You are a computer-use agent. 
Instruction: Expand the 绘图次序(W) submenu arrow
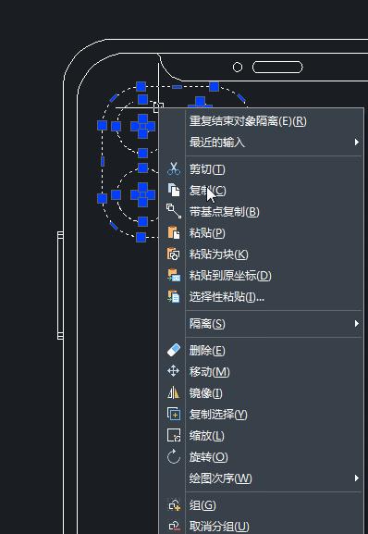pos(356,478)
